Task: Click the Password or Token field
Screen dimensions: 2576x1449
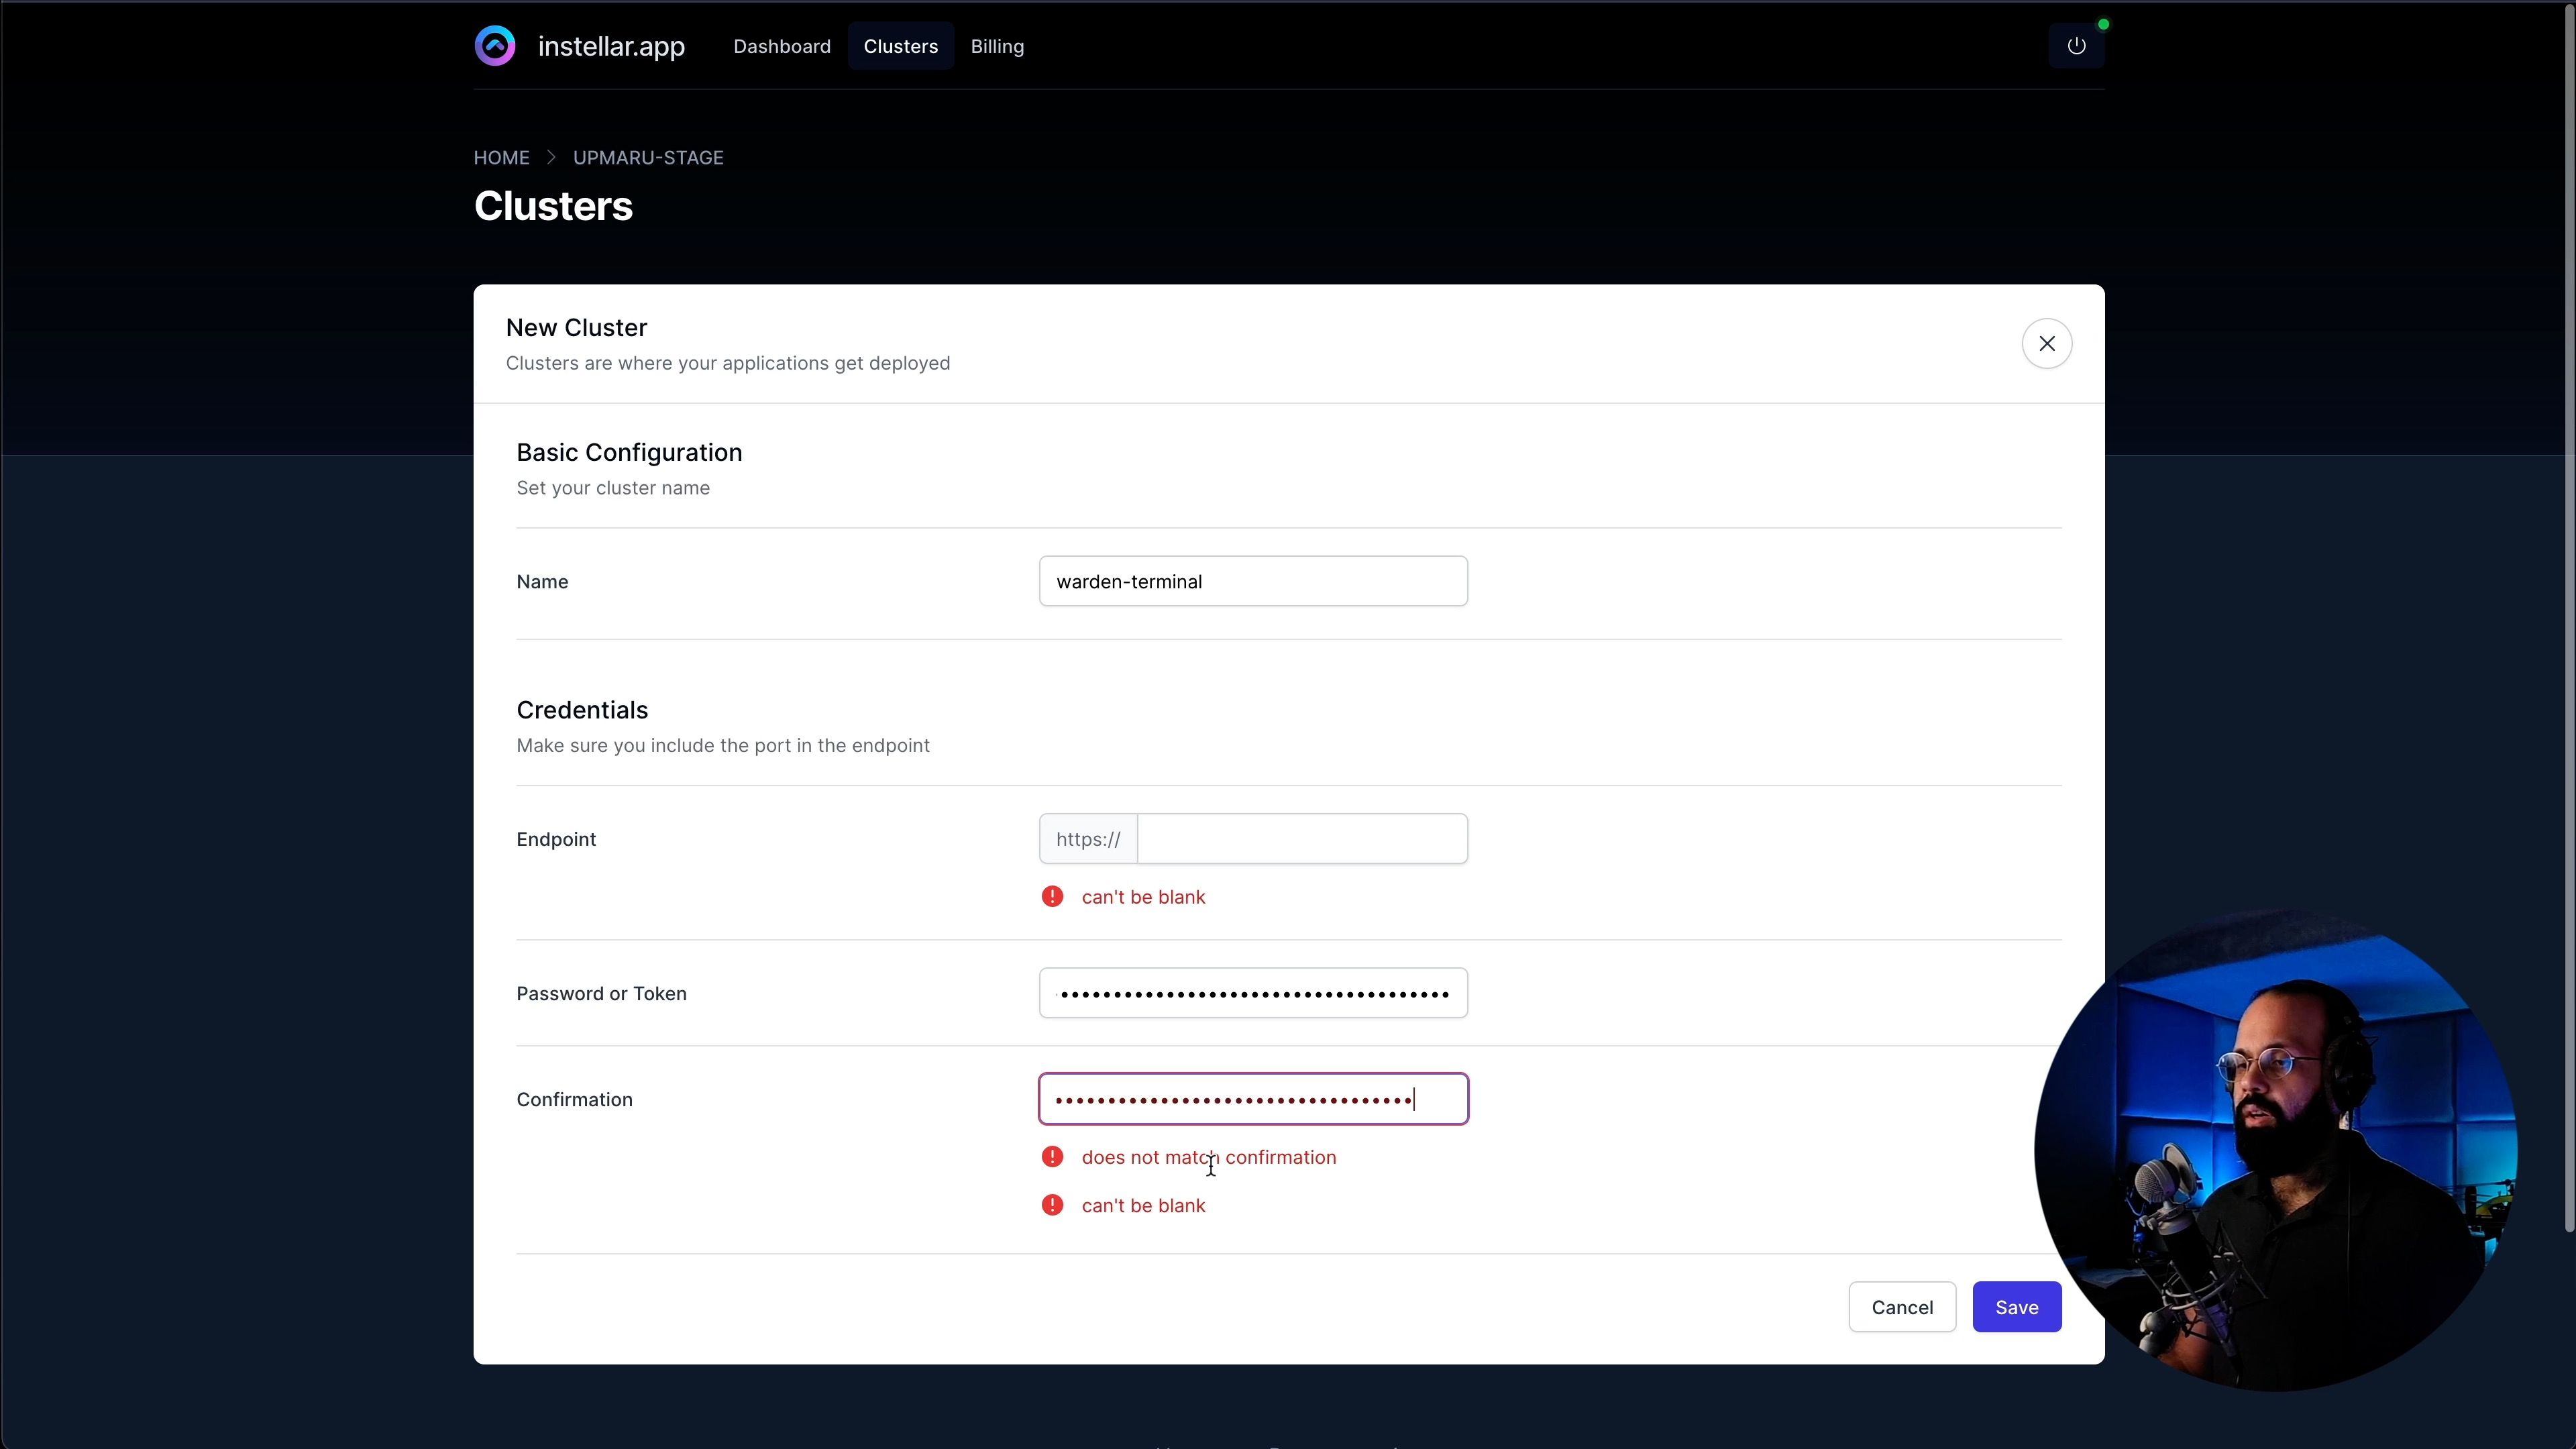Action: 1253,992
